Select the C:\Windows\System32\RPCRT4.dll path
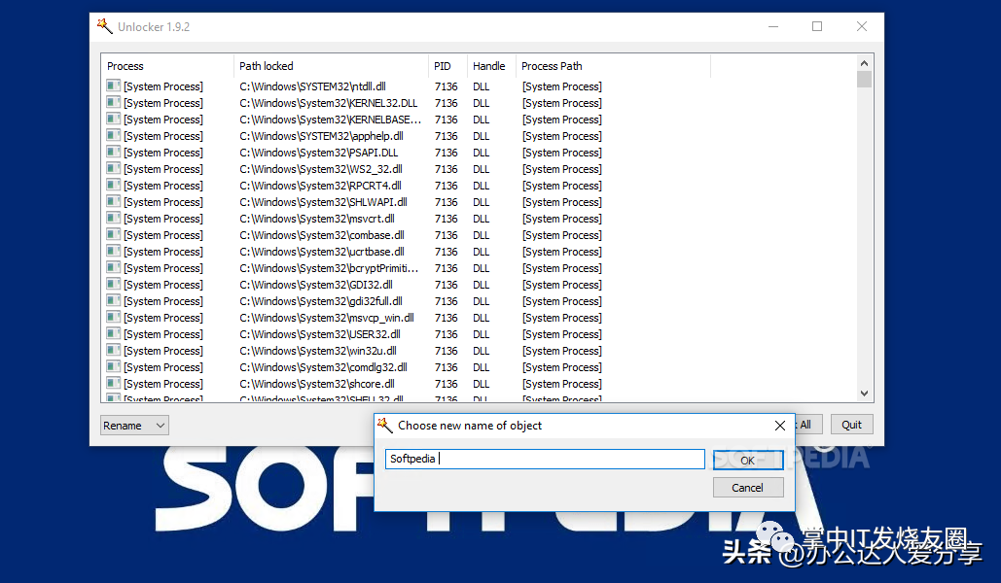 320,186
